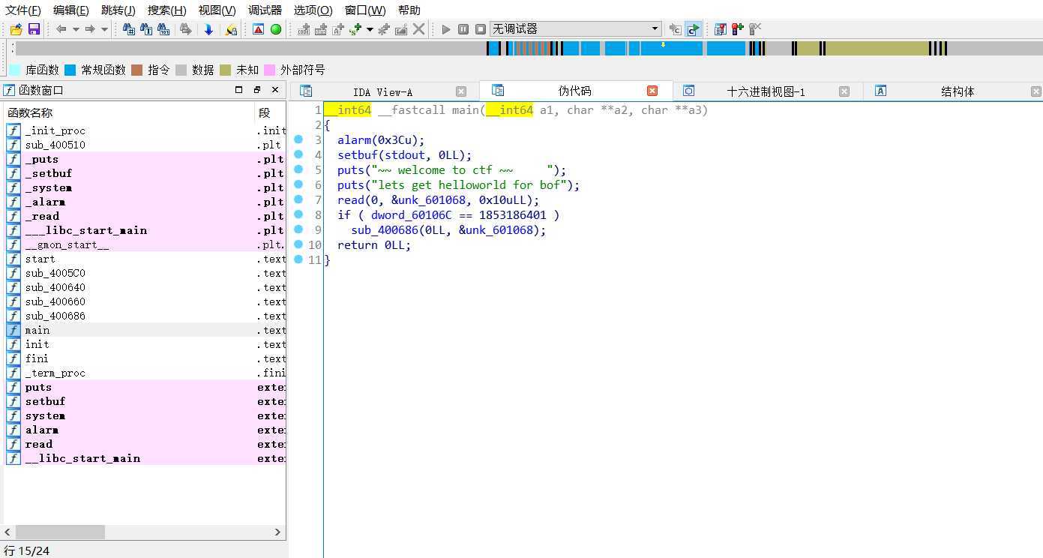The image size is (1043, 558).
Task: Open the back navigation history dropdown
Action: pyautogui.click(x=76, y=29)
